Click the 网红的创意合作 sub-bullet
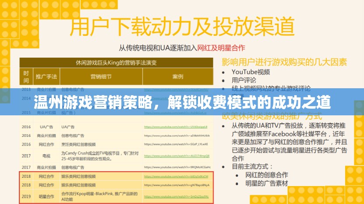 click(266, 175)
